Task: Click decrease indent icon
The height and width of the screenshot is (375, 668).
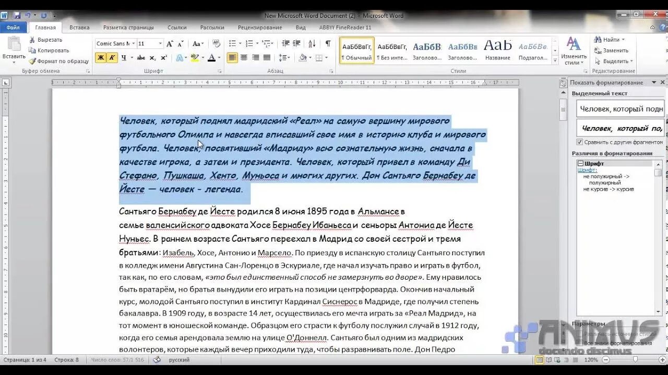Action: 285,44
